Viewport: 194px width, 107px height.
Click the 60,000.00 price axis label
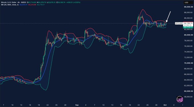(x=188, y=91)
